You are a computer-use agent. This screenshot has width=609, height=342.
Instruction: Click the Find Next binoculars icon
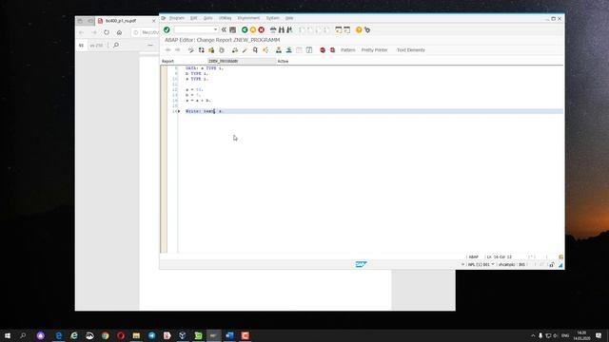pyautogui.click(x=289, y=29)
